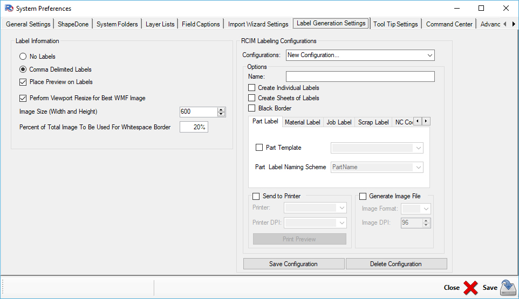519x299 pixels.
Task: Check the Black Border option
Action: pos(252,108)
